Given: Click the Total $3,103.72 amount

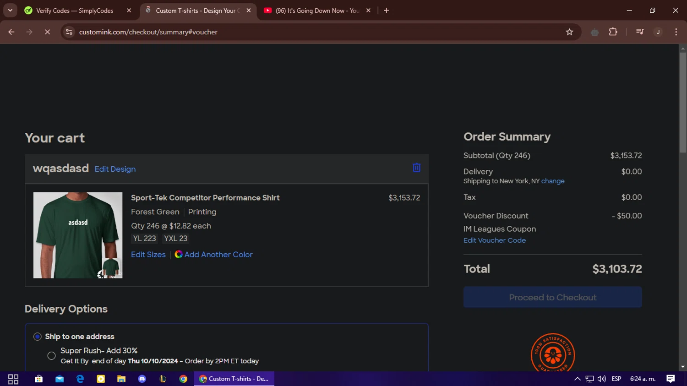Looking at the screenshot, I should click(x=617, y=269).
